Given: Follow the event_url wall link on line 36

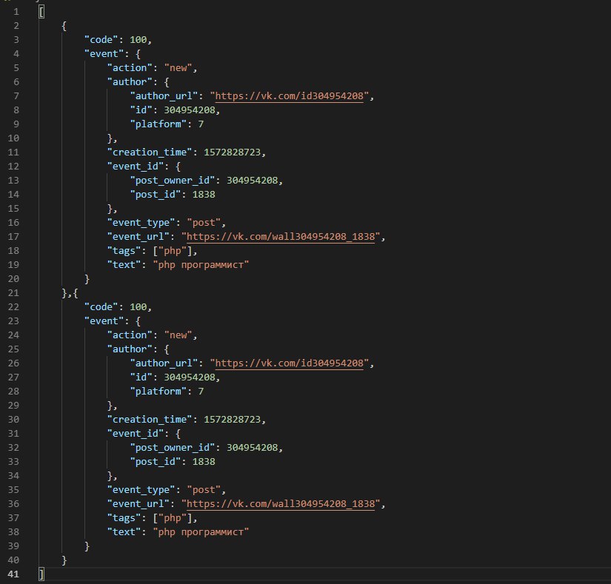Looking at the screenshot, I should click(x=281, y=504).
